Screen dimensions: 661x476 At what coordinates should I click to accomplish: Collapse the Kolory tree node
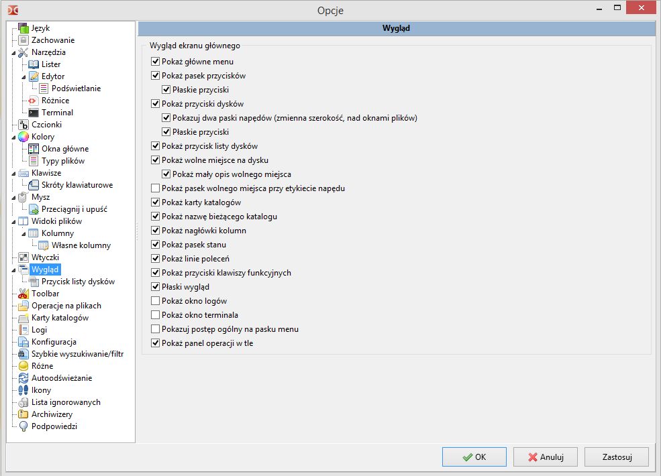click(13, 137)
